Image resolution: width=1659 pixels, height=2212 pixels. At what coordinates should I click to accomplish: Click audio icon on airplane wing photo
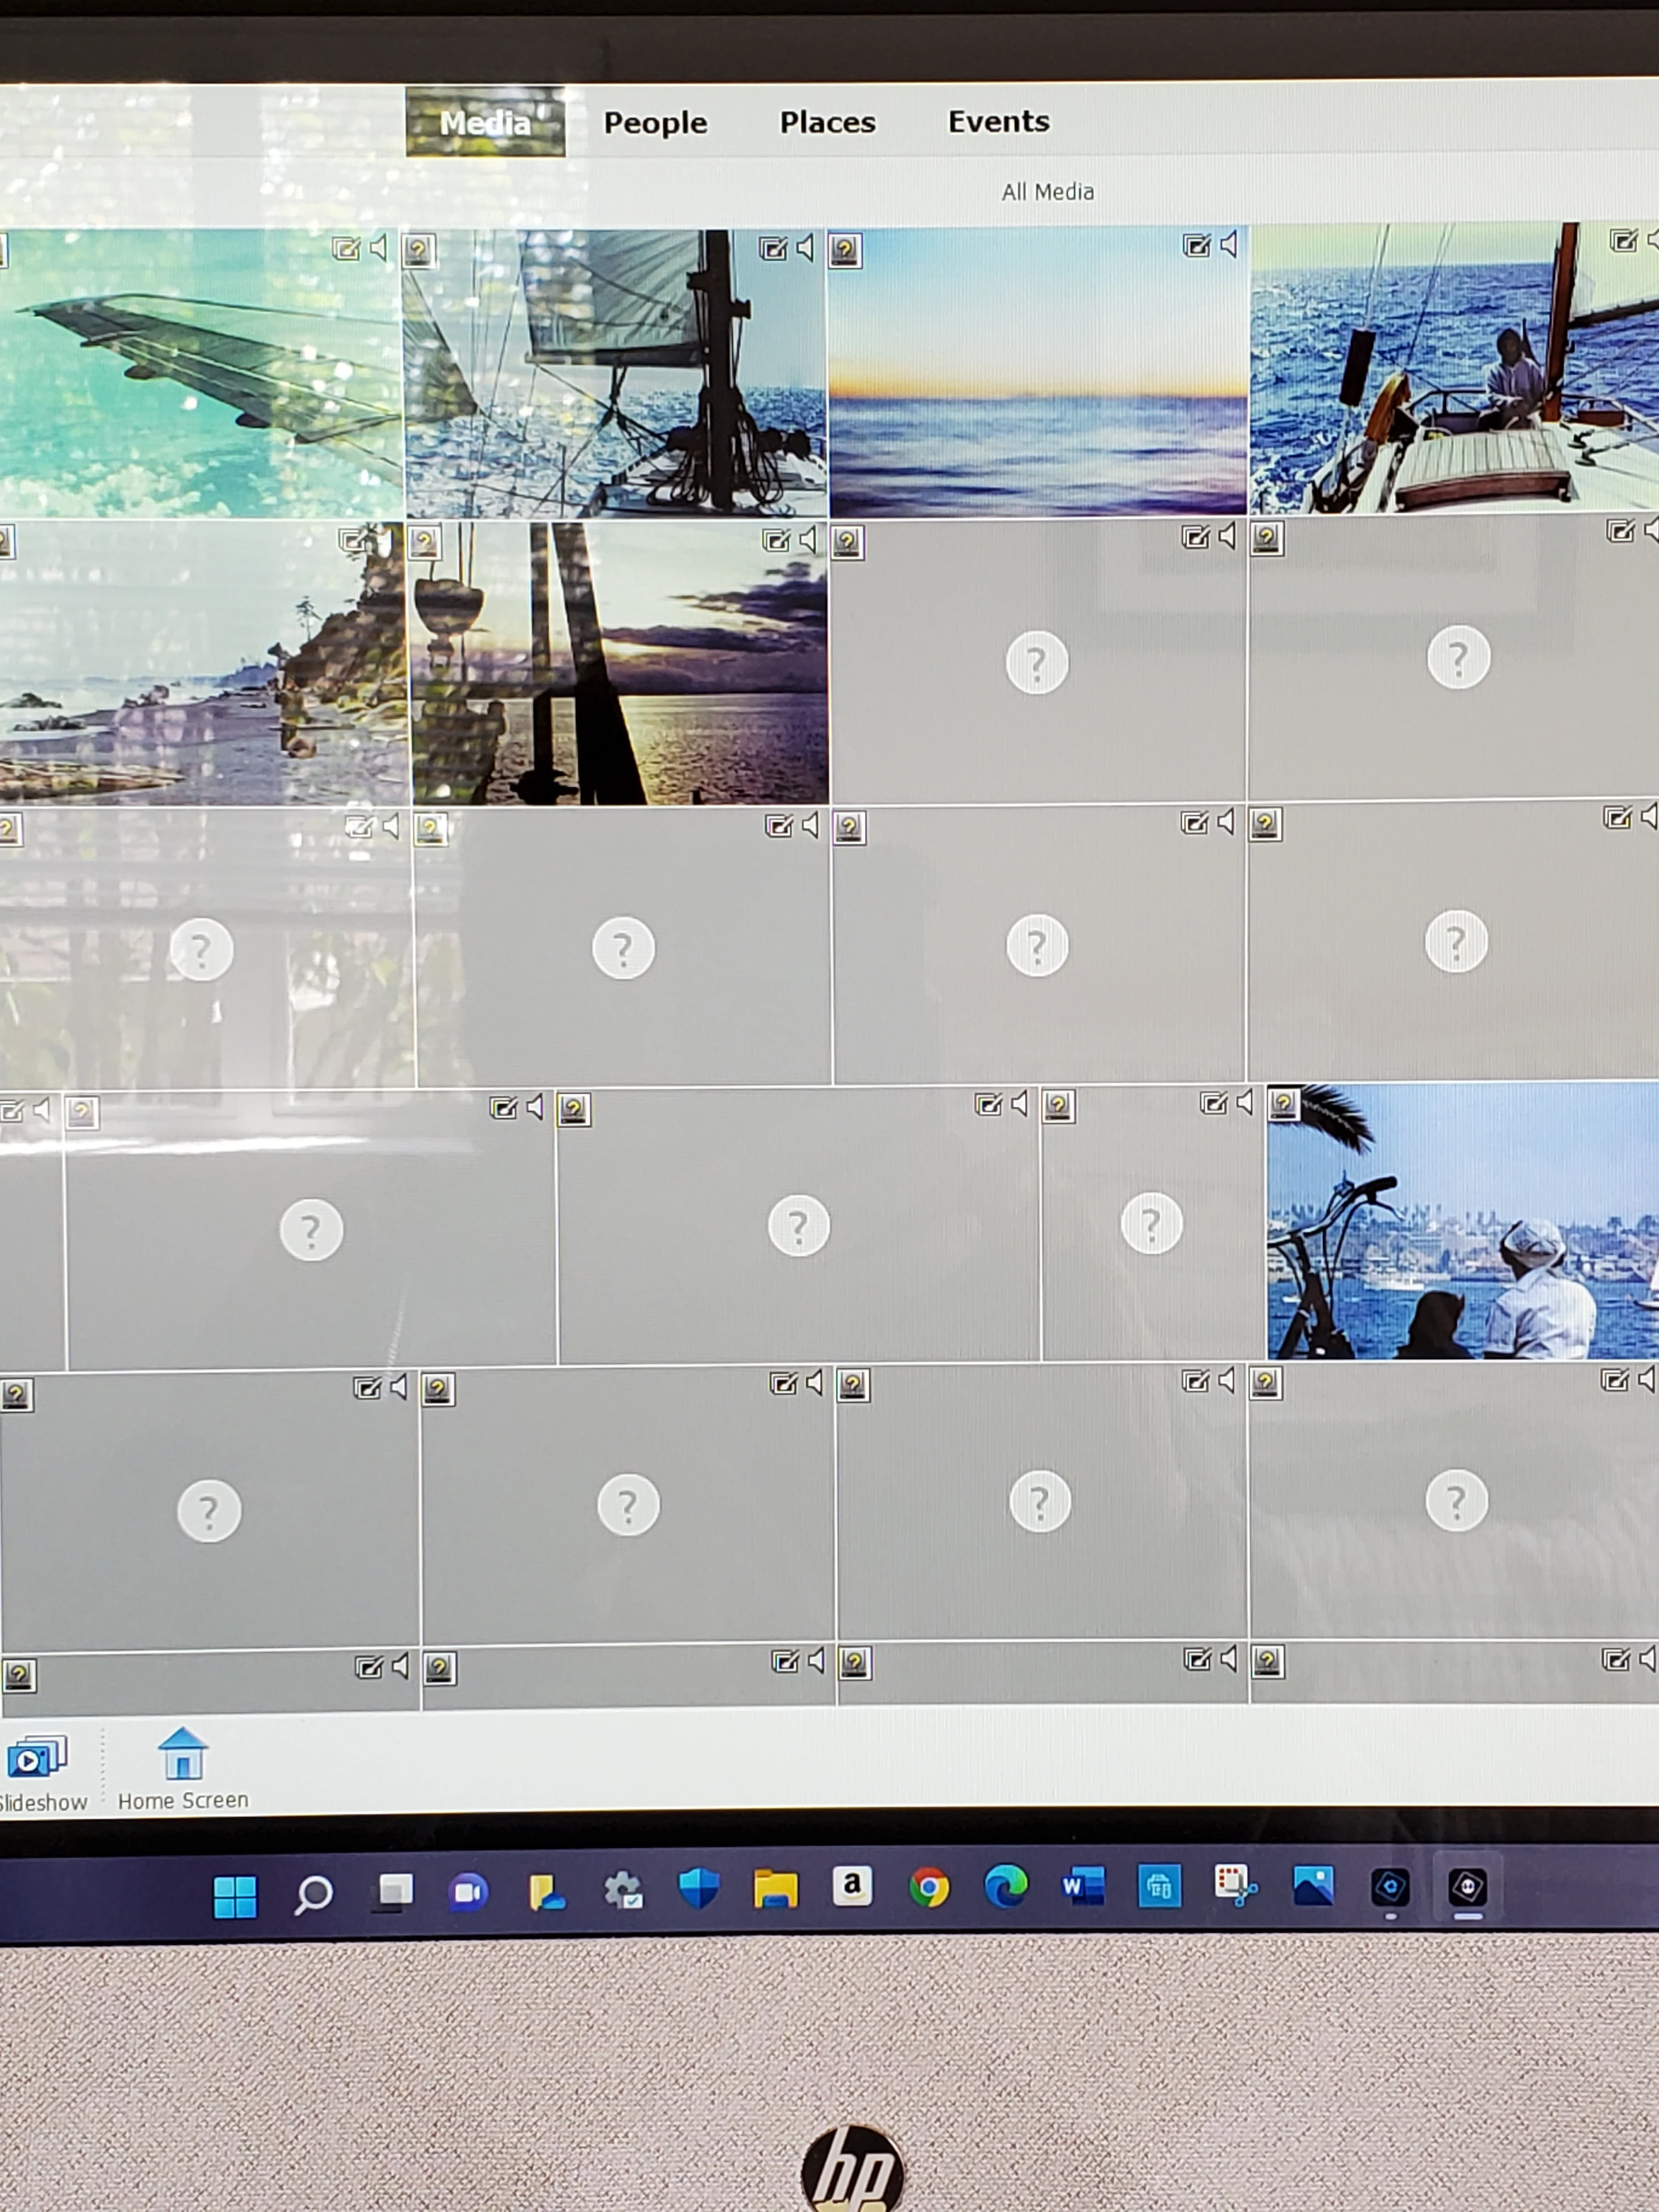[x=378, y=248]
